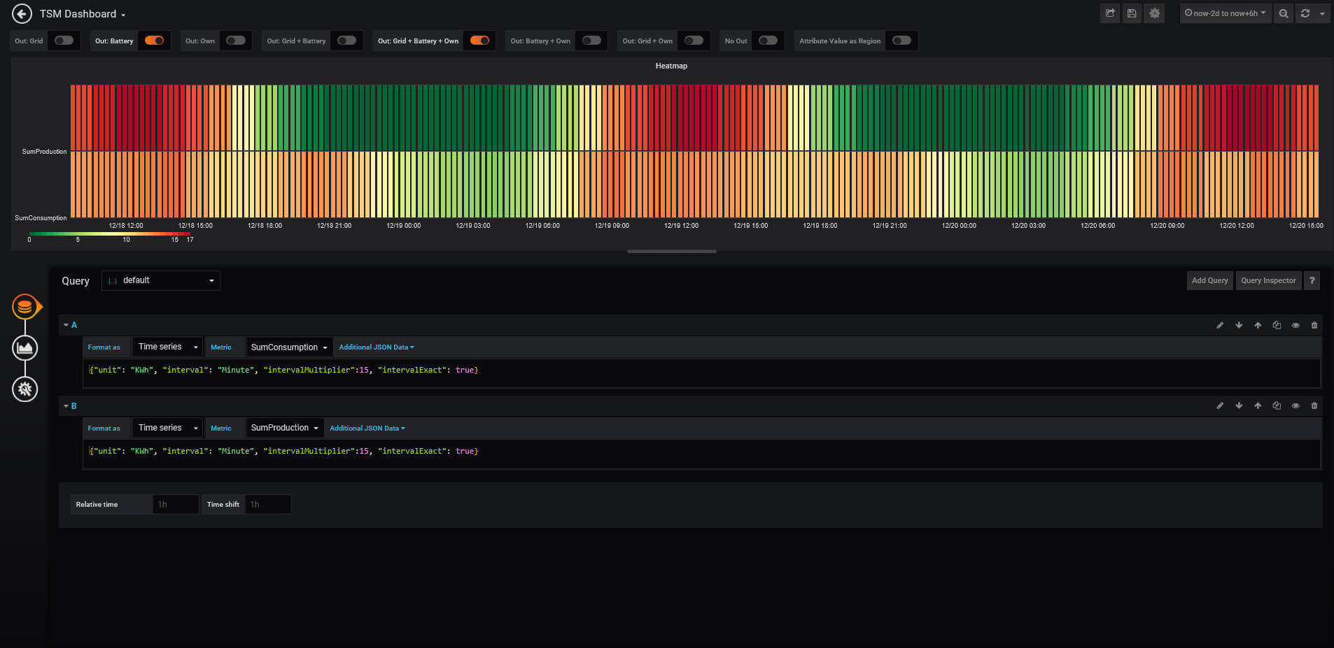Delete query B with trash icon

coord(1314,405)
